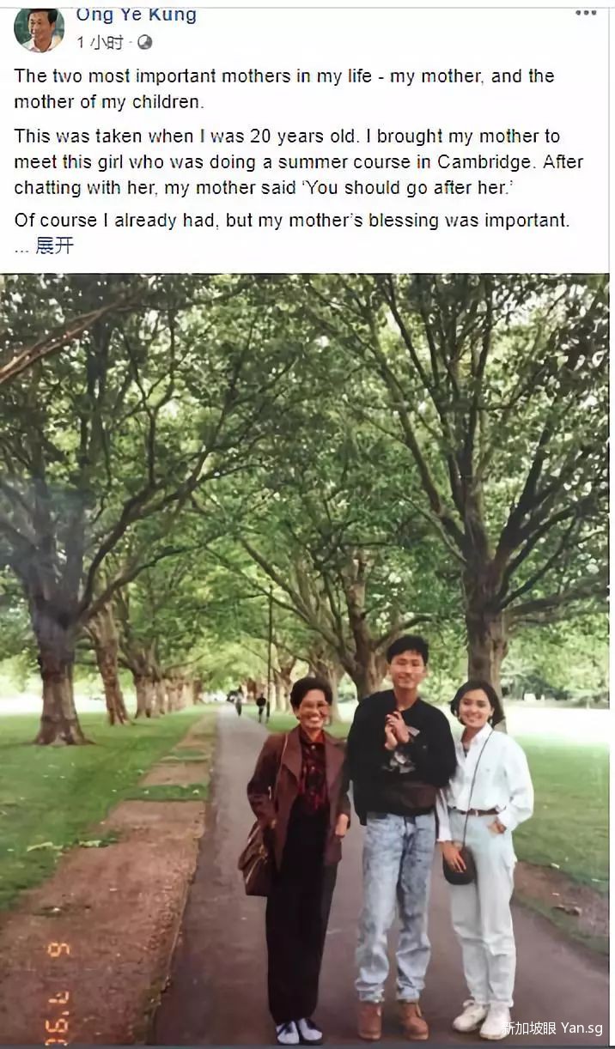
Task: Open the '1 小时' post timestamp
Action: click(100, 42)
